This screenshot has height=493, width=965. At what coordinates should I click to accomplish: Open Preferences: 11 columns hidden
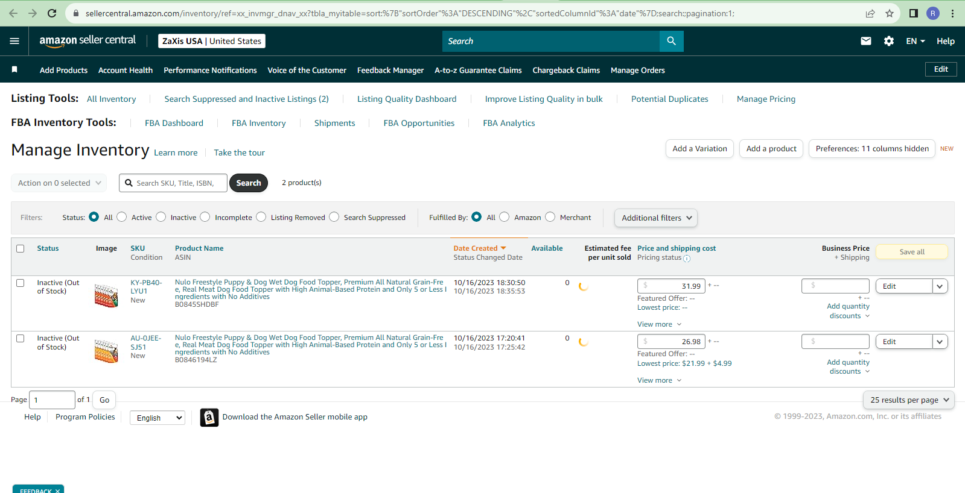(872, 149)
